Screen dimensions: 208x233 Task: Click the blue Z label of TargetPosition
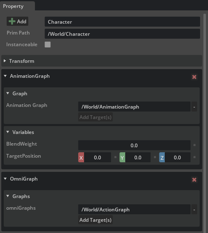[162, 157]
